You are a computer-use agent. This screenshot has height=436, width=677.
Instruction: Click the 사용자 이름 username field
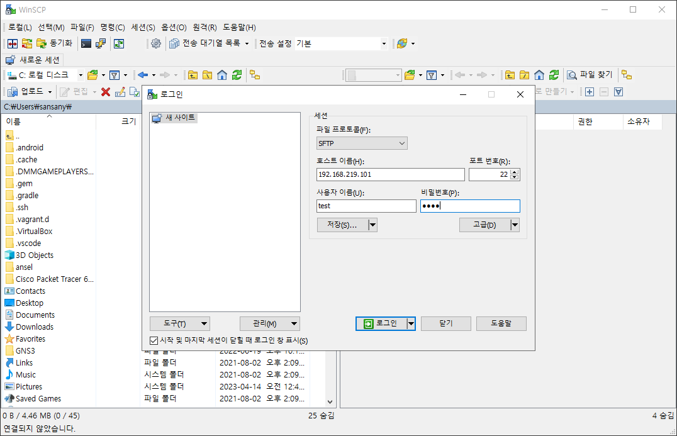[366, 206]
